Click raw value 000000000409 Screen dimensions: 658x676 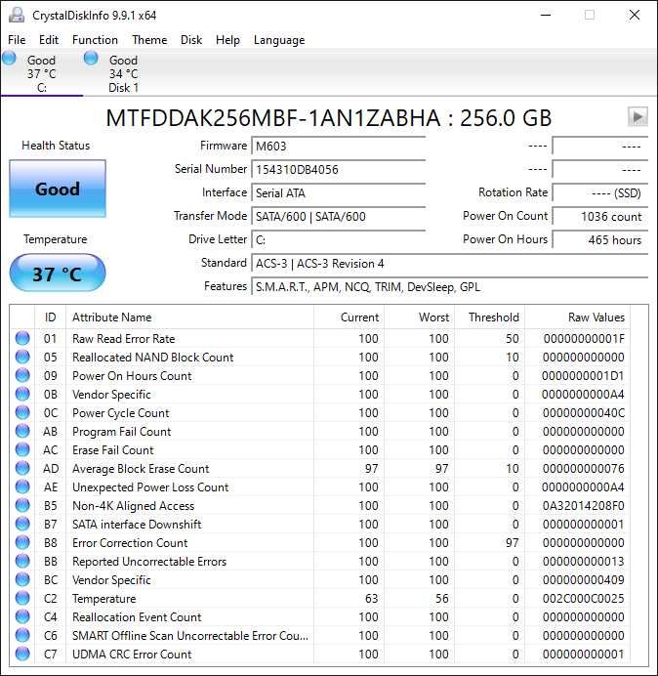coord(583,579)
